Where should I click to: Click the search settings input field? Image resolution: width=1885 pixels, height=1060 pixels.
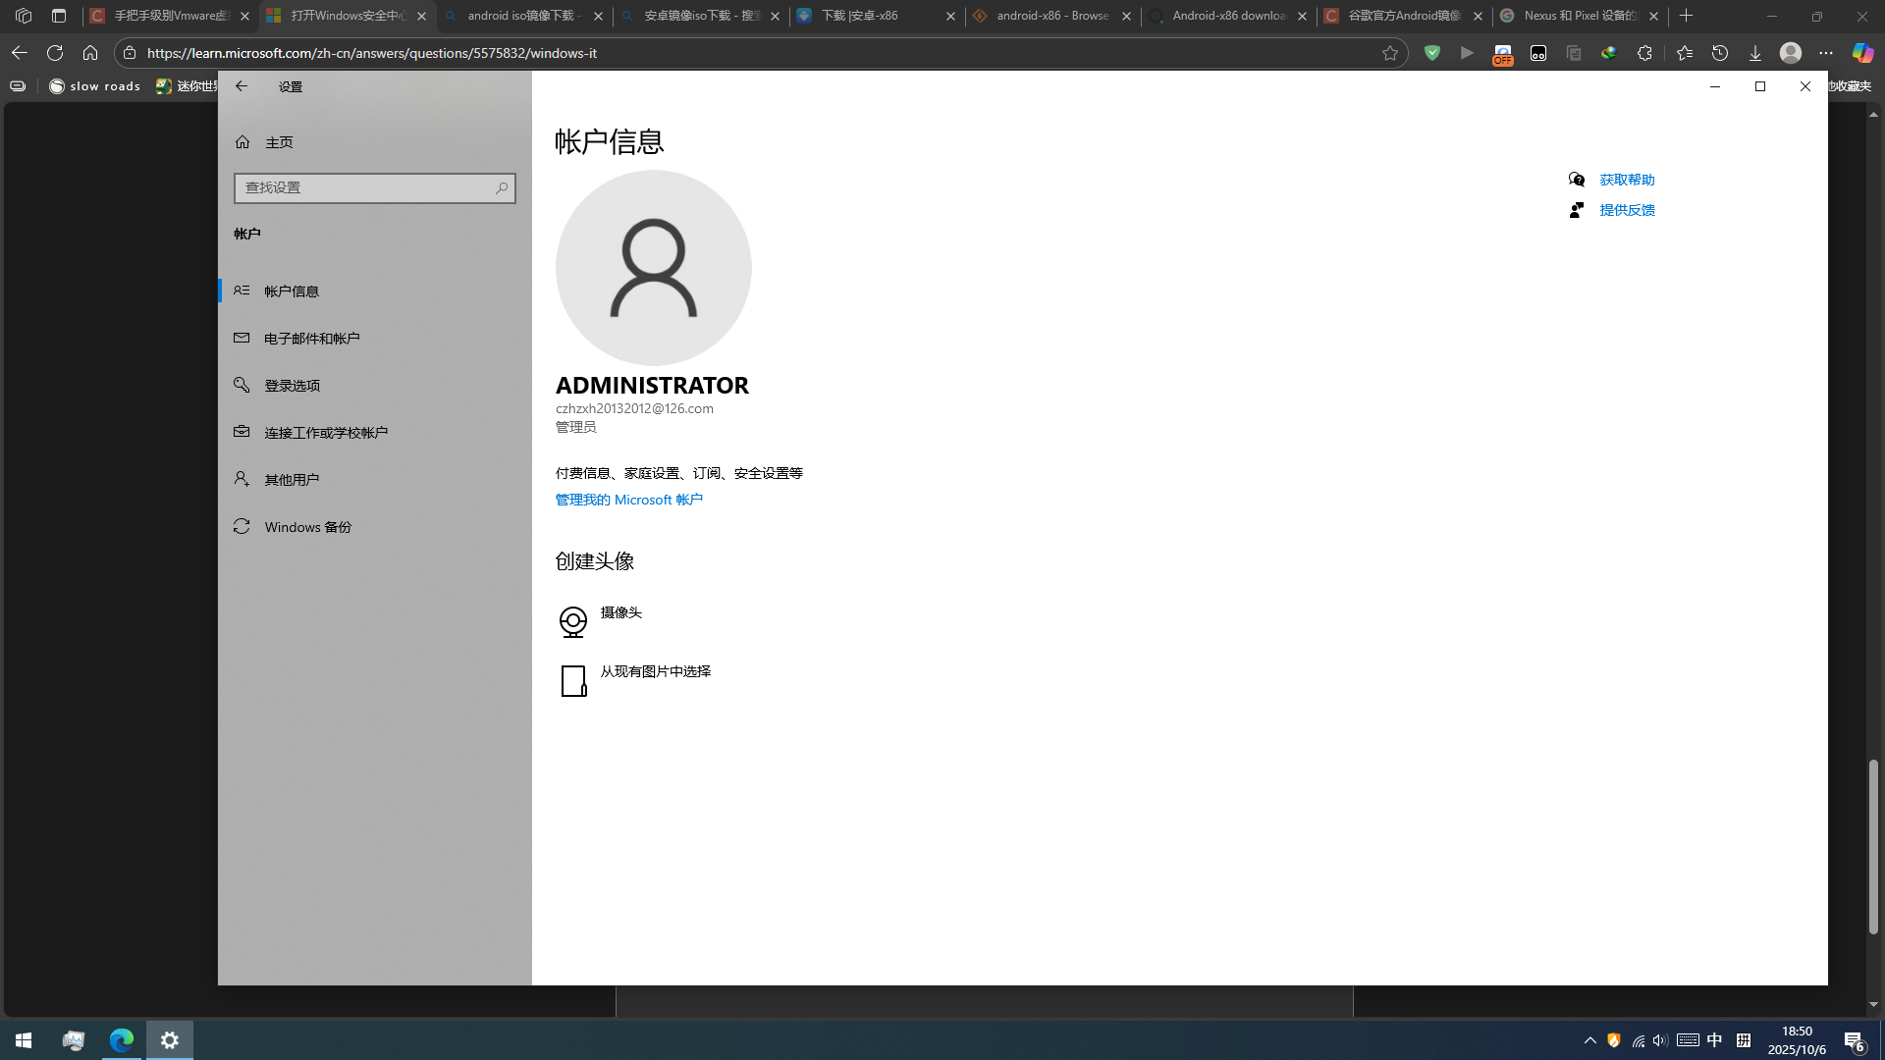(x=363, y=187)
